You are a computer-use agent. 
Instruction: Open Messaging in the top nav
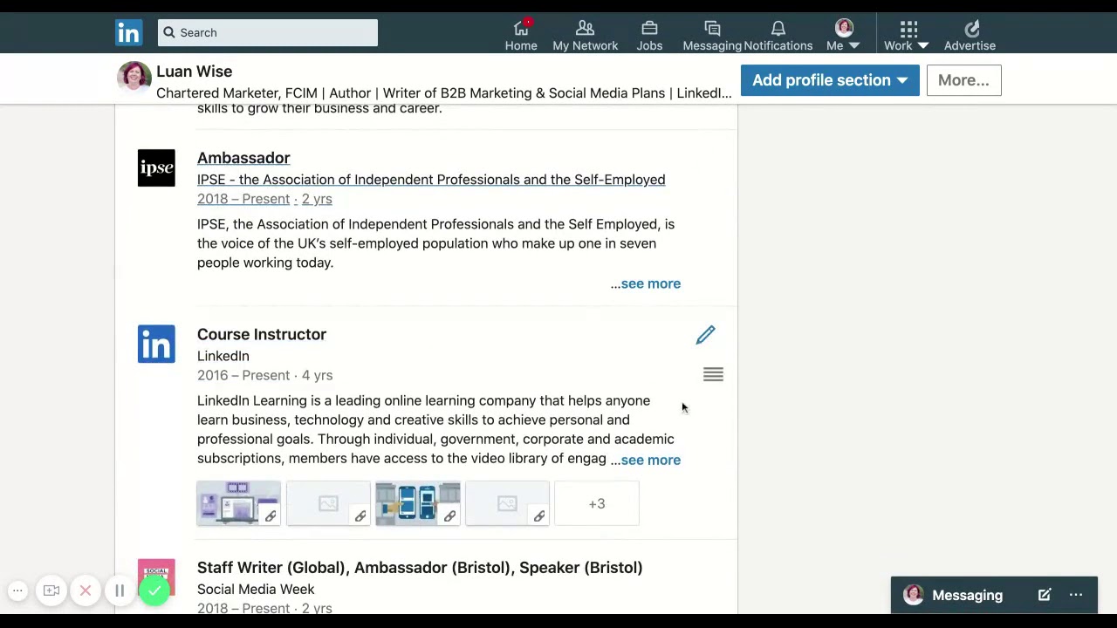tap(712, 36)
